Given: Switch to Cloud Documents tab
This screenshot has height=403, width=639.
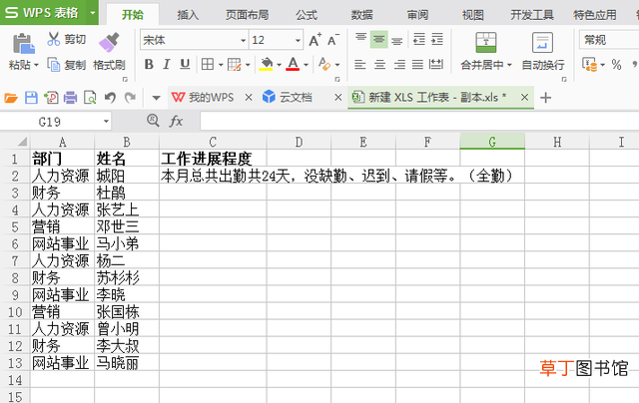Looking at the screenshot, I should [289, 98].
